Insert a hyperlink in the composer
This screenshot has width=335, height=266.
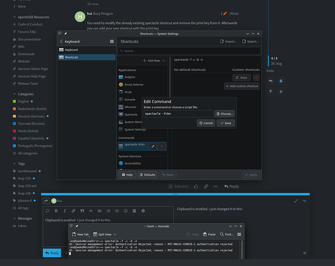pyautogui.click(x=73, y=211)
